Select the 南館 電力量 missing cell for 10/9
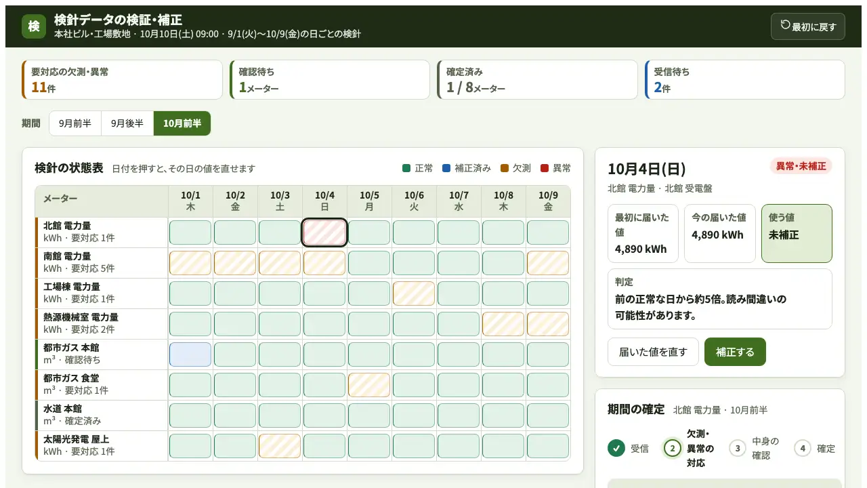This screenshot has width=867, height=488. coord(548,263)
